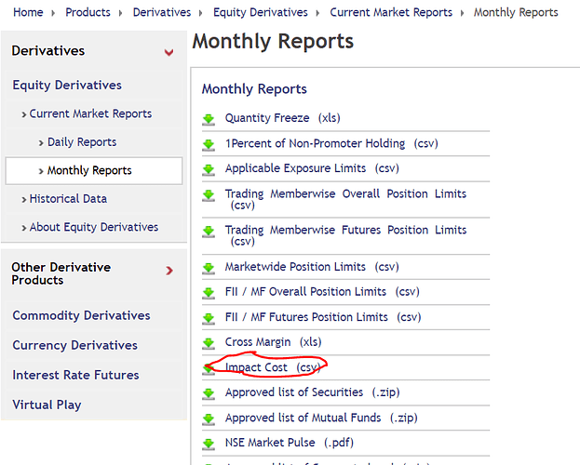Click download icon beside Quantity Freeze
580x465 pixels.
point(209,120)
